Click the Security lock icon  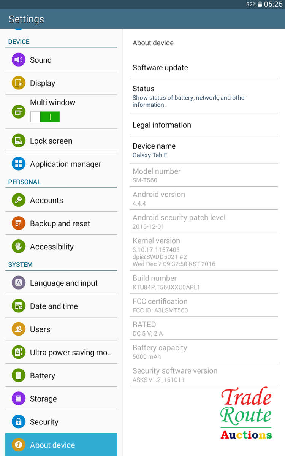pos(18,422)
